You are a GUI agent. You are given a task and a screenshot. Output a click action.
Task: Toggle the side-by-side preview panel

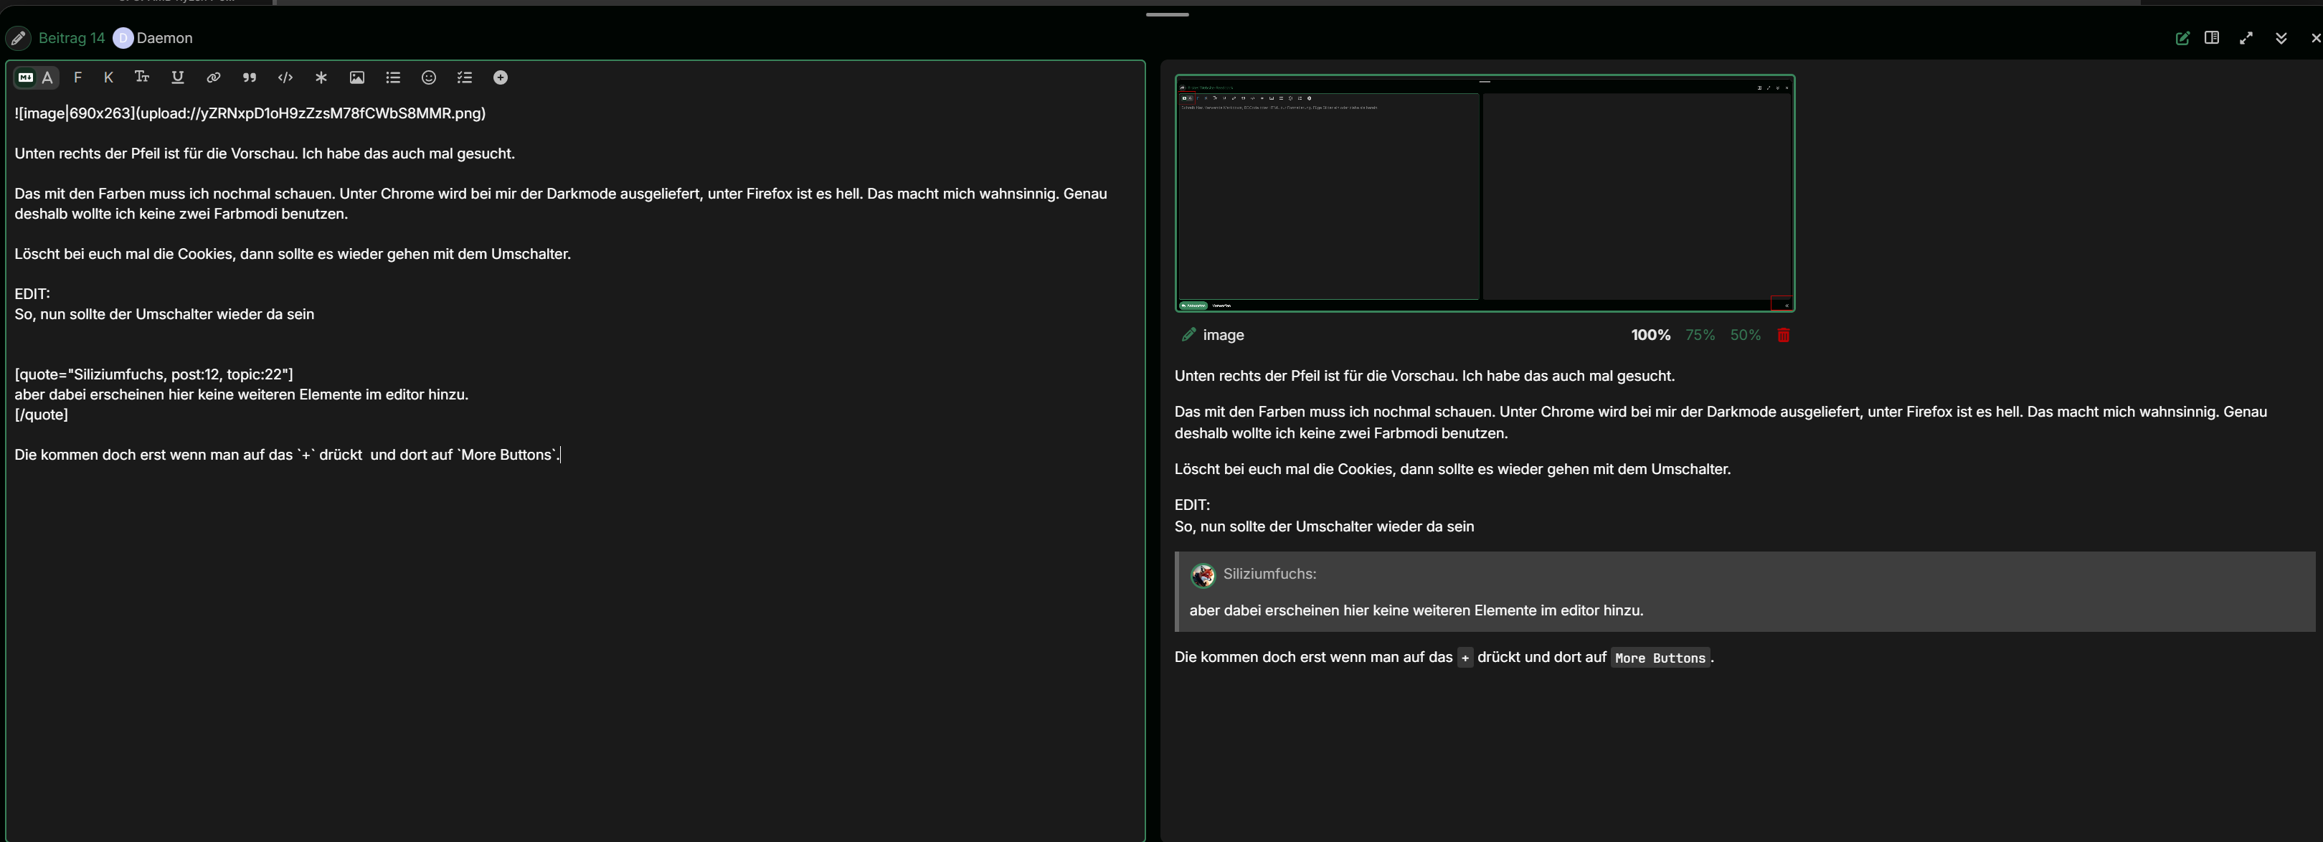[x=2211, y=38]
